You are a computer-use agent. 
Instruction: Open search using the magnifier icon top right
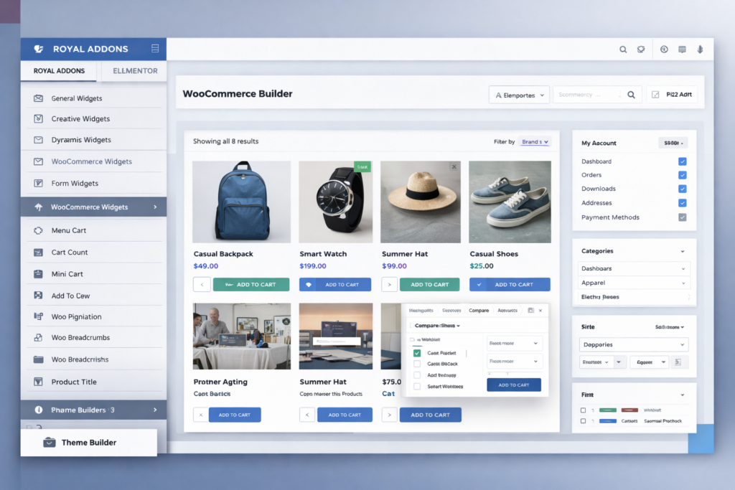click(623, 49)
